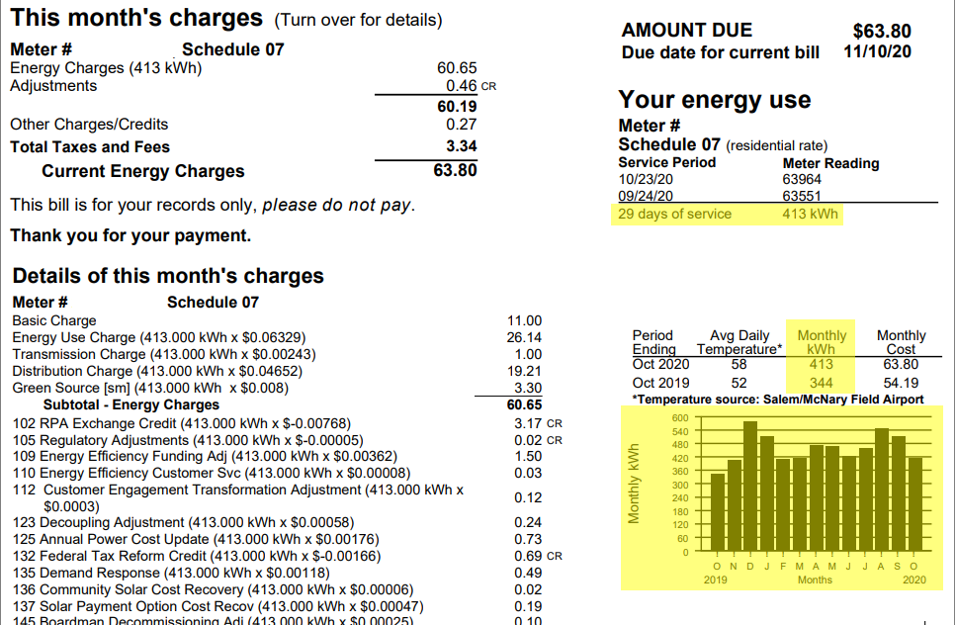Click the Current Energy Charges total 63.80
The height and width of the screenshot is (625, 956).
[455, 170]
